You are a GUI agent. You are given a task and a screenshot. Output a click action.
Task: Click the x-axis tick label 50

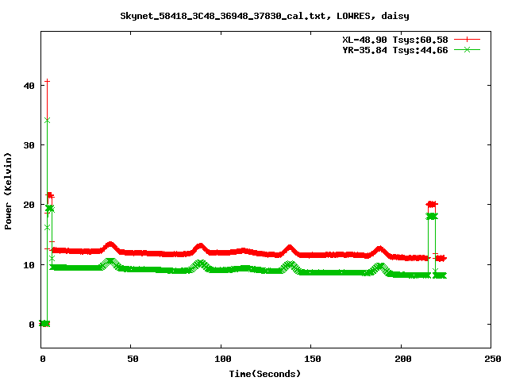[133, 359]
